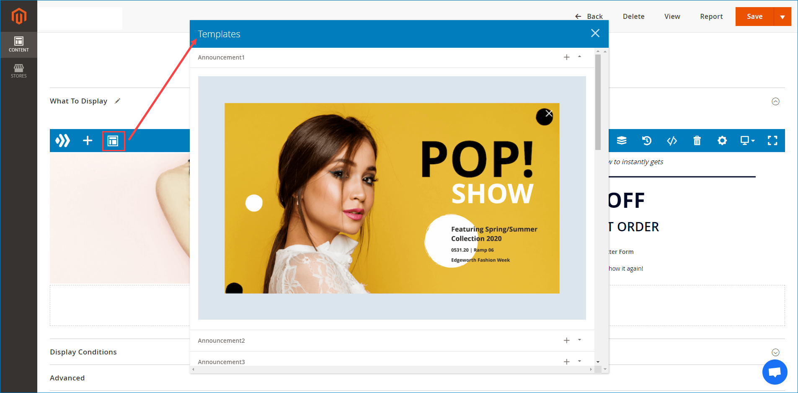Click the Save button
Screen dimensions: 798x393
pyautogui.click(x=754, y=16)
